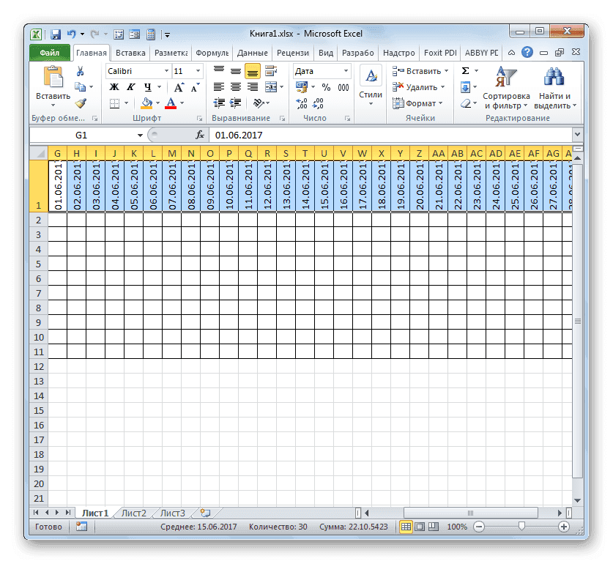Toggle bold formatting Ж
Image resolution: width=613 pixels, height=564 pixels.
click(114, 87)
